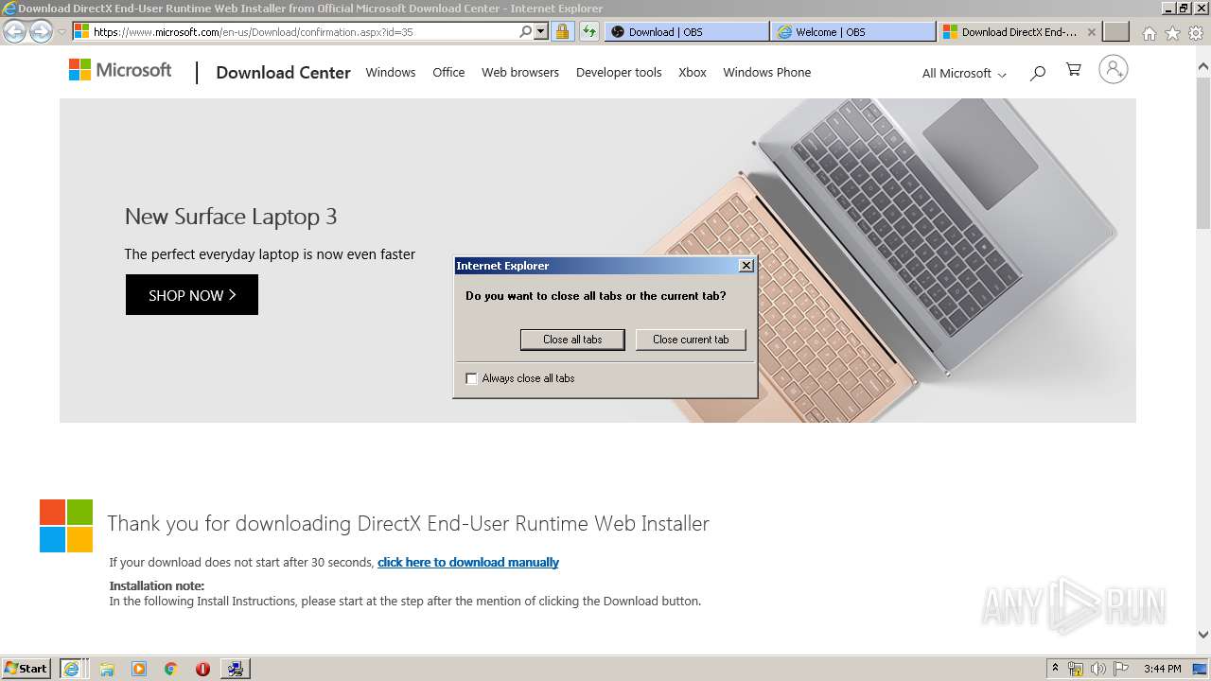Open the Web browsers menu item
Viewport: 1211px width, 681px height.
coord(520,72)
